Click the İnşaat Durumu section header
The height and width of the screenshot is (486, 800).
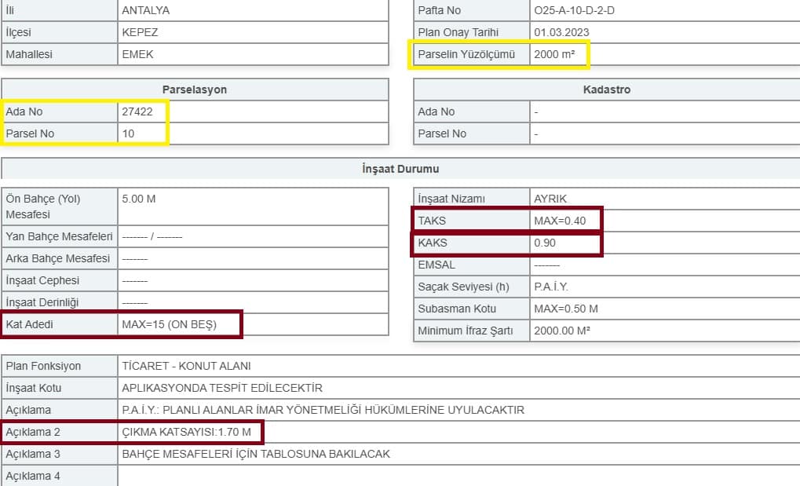tap(400, 169)
